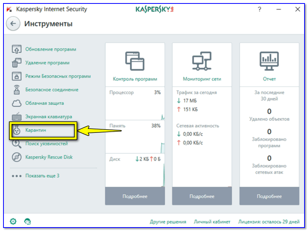Viewport: 308px width, 231px height.
Task: Open support with the headset face icon
Action: tap(27, 221)
